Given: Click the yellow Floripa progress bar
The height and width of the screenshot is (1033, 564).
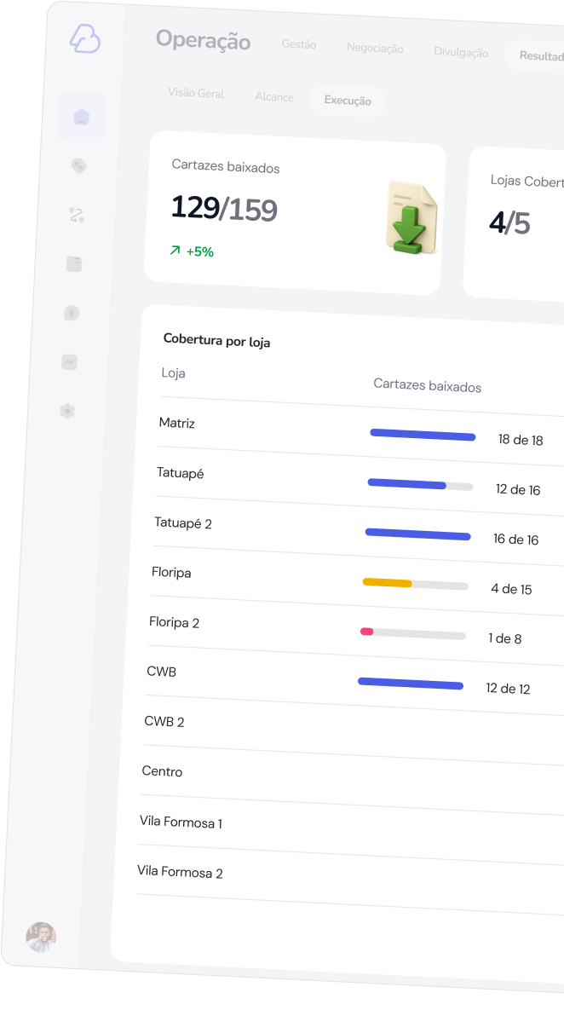Looking at the screenshot, I should tap(415, 584).
